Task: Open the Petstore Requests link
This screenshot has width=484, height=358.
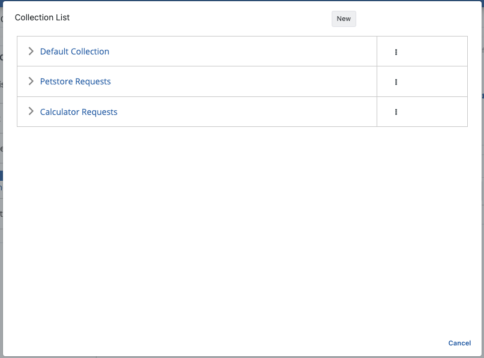Action: pyautogui.click(x=75, y=81)
